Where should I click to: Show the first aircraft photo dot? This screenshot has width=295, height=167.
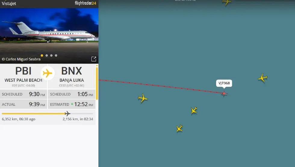click(x=42, y=55)
